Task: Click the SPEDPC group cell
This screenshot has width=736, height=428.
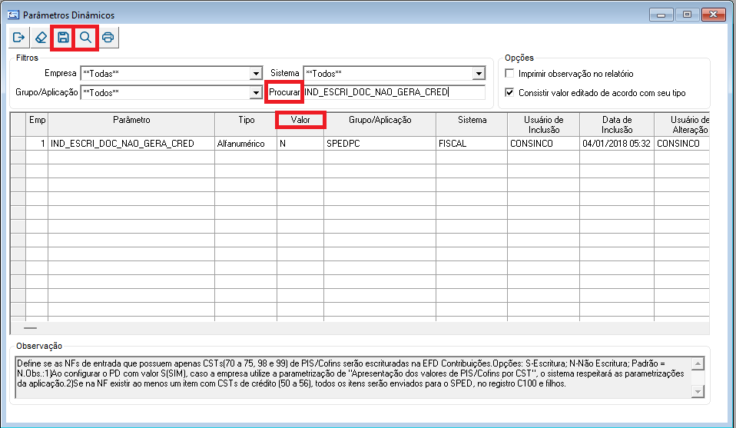Action: [x=380, y=144]
